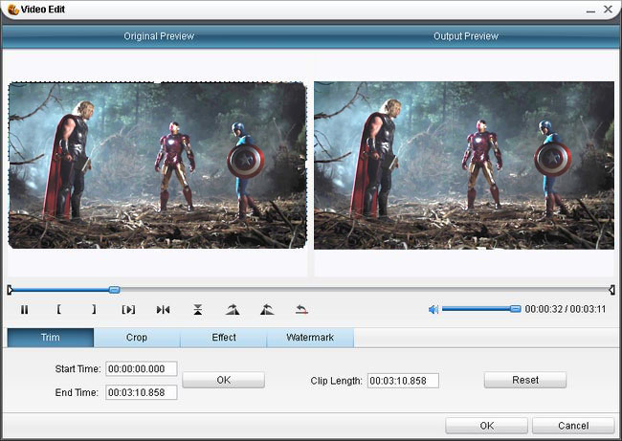
Task: Mute the audio with the speaker icon
Action: coord(433,309)
